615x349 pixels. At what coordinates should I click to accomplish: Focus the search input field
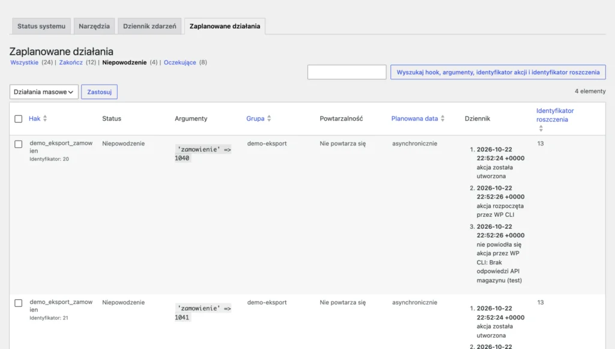pyautogui.click(x=347, y=72)
